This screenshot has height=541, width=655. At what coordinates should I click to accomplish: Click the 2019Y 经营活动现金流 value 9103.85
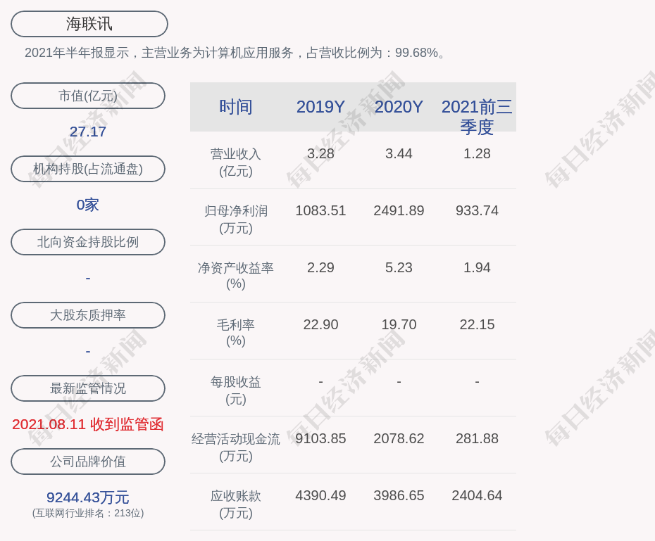pos(320,438)
